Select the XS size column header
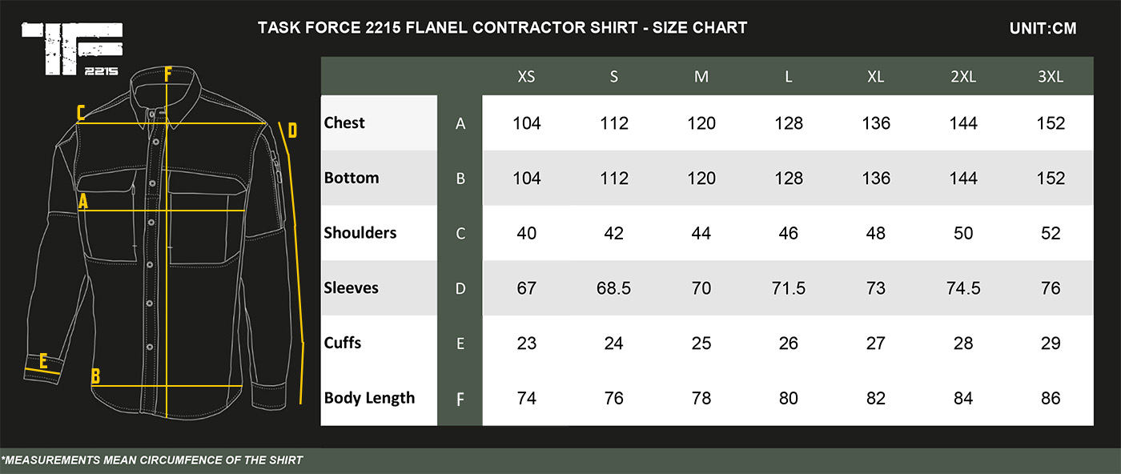This screenshot has width=1121, height=474. point(526,77)
